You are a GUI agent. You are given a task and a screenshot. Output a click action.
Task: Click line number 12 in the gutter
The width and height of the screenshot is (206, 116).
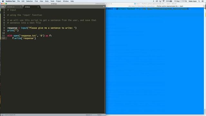pyautogui.click(x=4, y=38)
